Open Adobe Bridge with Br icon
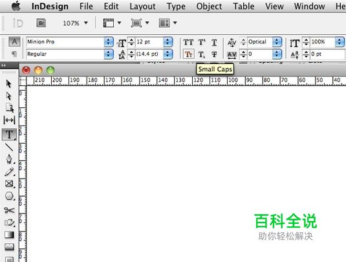 pyautogui.click(x=41, y=23)
